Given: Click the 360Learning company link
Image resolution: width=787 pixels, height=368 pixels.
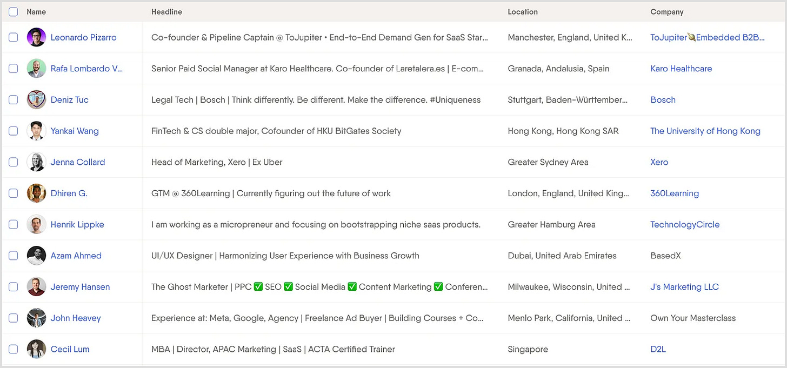Looking at the screenshot, I should click(675, 193).
